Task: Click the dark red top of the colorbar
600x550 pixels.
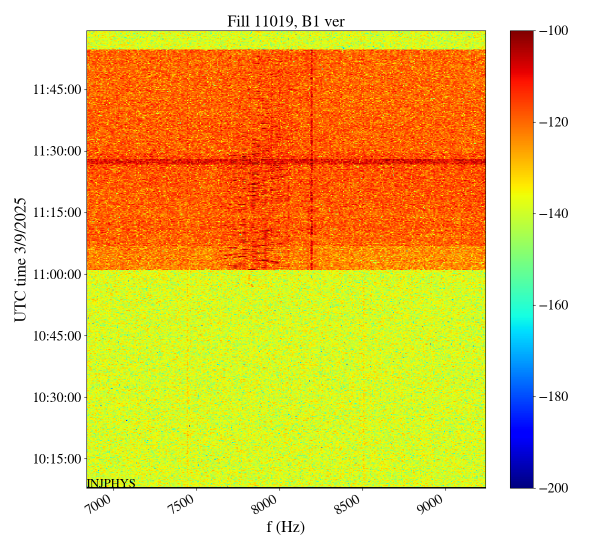Action: [521, 34]
